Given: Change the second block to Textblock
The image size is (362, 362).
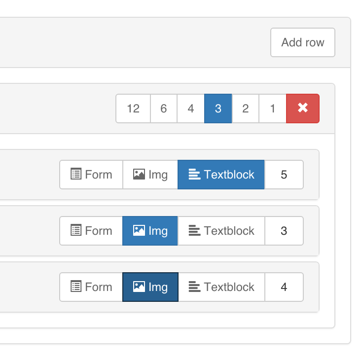Looking at the screenshot, I should point(221,231).
